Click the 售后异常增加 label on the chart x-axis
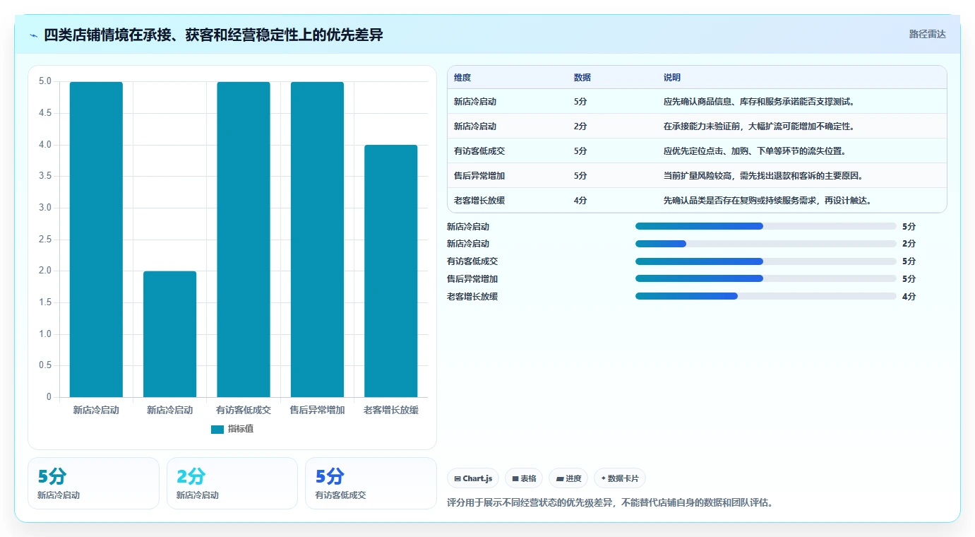 (317, 410)
